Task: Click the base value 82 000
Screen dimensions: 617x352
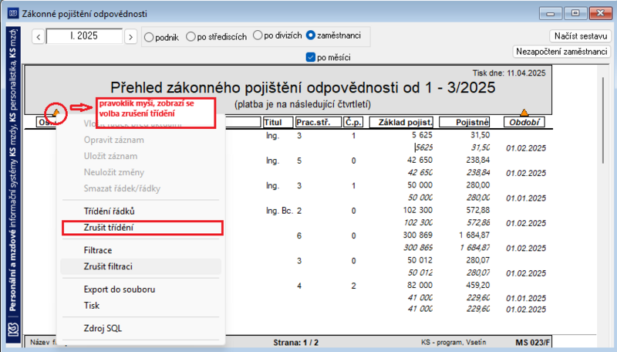Action: 420,286
